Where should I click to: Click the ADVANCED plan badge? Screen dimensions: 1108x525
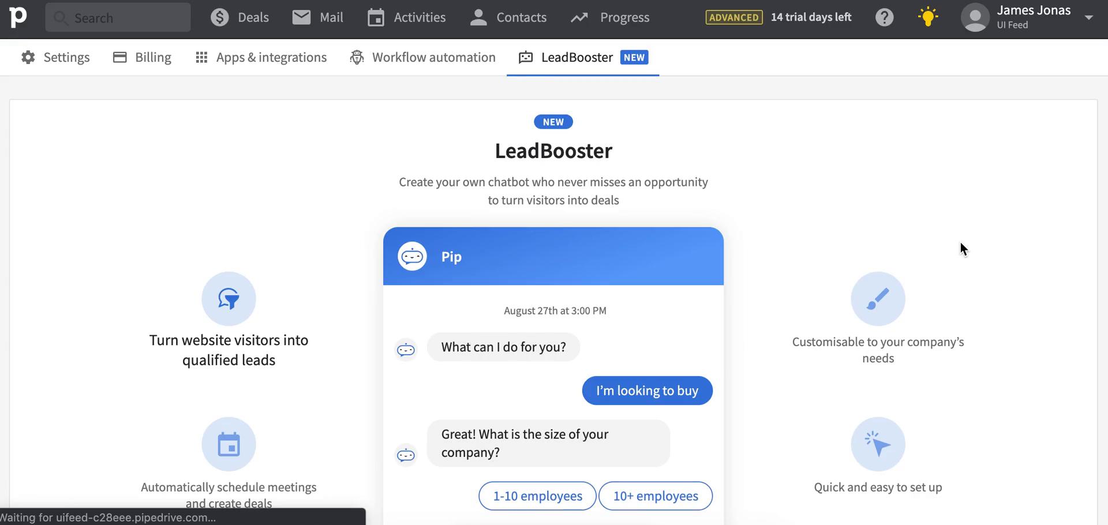733,17
